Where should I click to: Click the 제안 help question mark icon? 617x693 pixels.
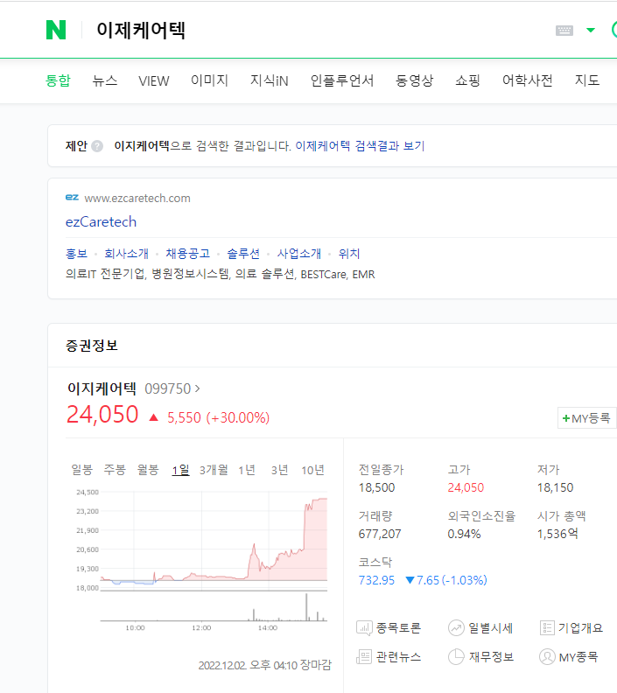pos(97,146)
